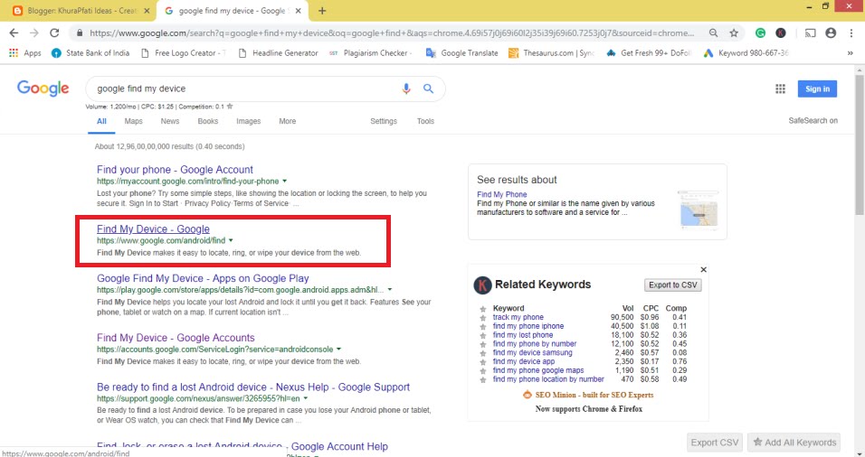Open the Find My Phone knowledge link

(501, 194)
